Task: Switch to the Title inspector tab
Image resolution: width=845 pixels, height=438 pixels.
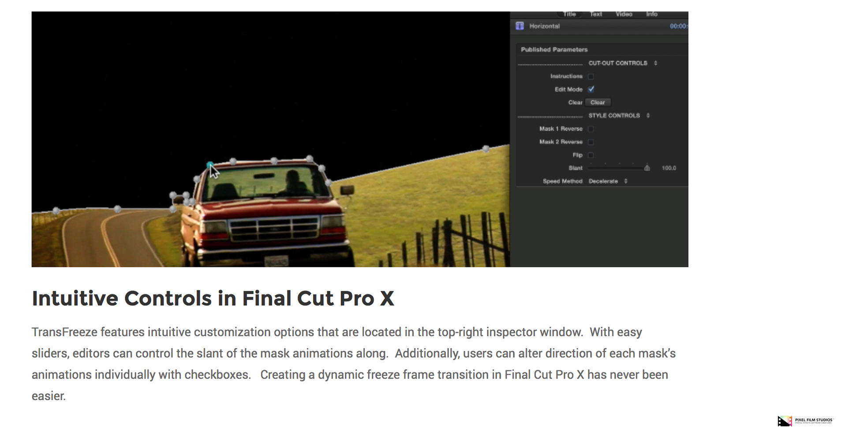Action: click(569, 14)
